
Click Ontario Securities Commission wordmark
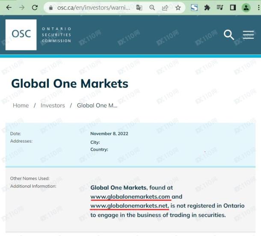click(56, 35)
